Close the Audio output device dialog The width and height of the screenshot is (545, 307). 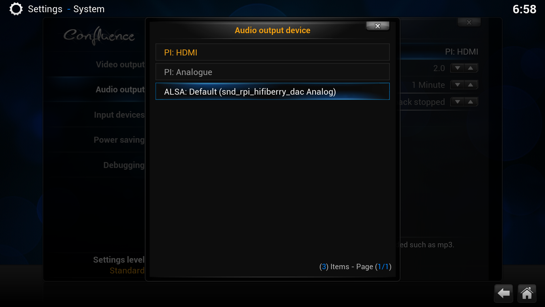click(378, 26)
